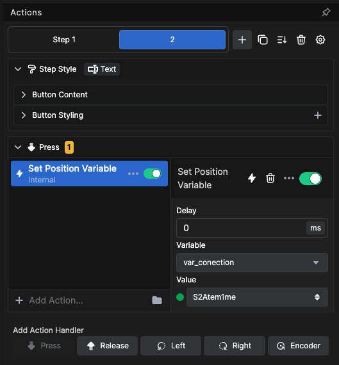Delete the action in the Set Position Variable detail pane
Screen dimensions: 339x365
pyautogui.click(x=270, y=178)
